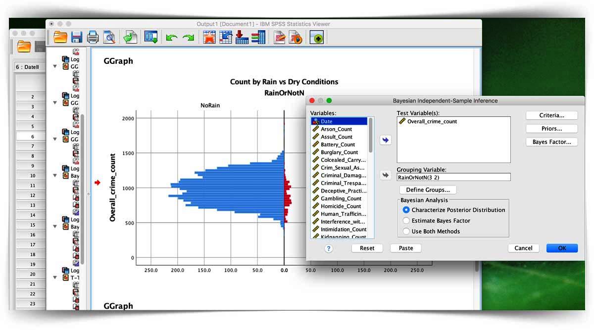This screenshot has height=330, width=594.
Task: Click the Define Groups... button
Action: pyautogui.click(x=428, y=190)
